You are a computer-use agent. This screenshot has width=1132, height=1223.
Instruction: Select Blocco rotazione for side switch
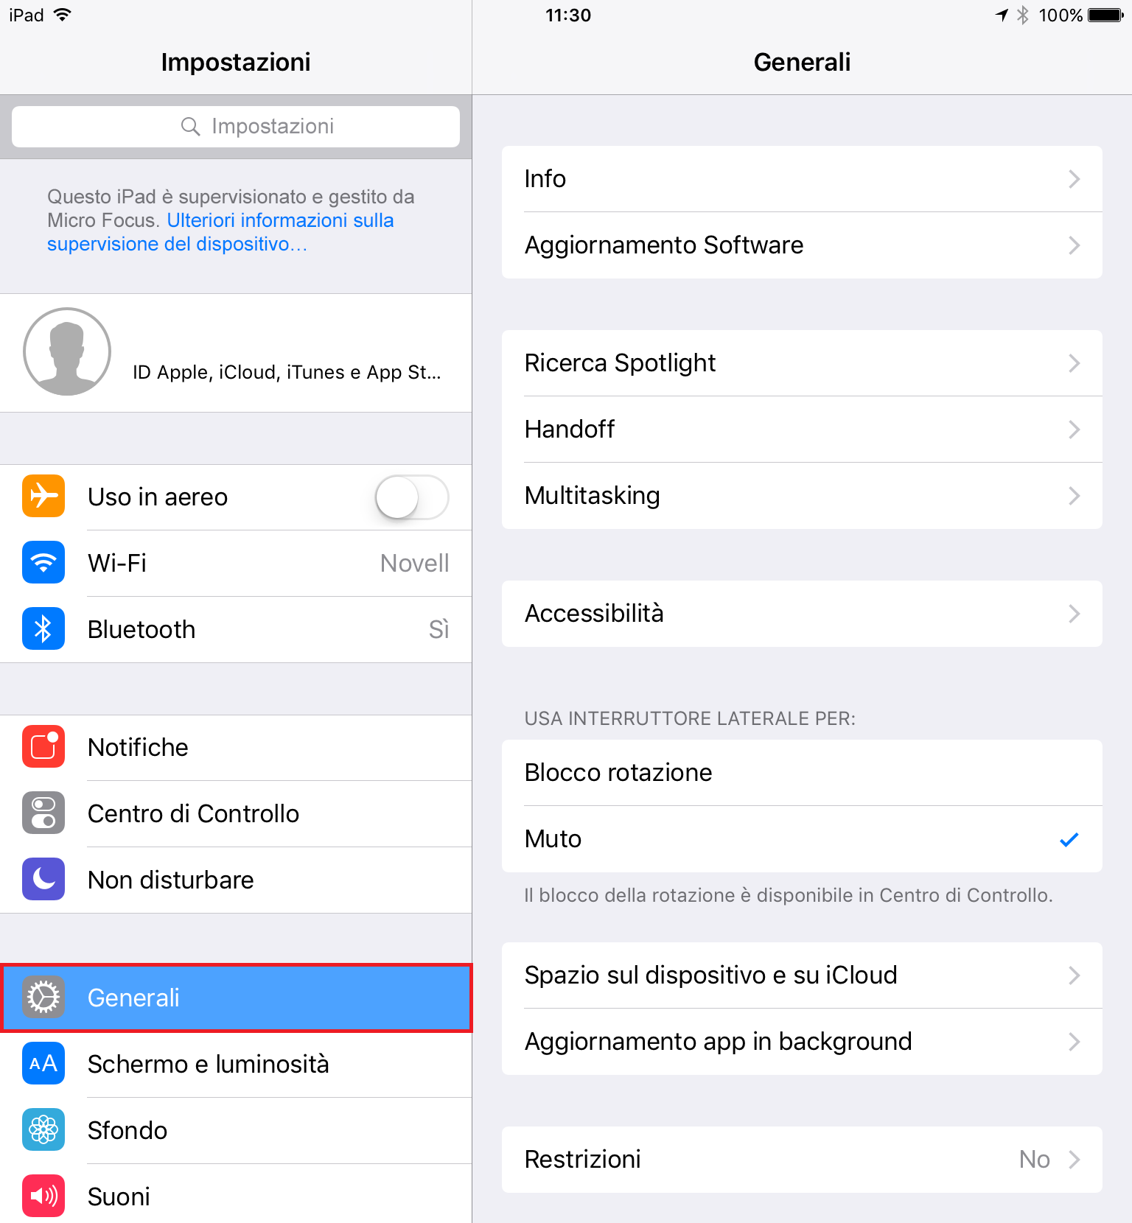pyautogui.click(x=802, y=773)
